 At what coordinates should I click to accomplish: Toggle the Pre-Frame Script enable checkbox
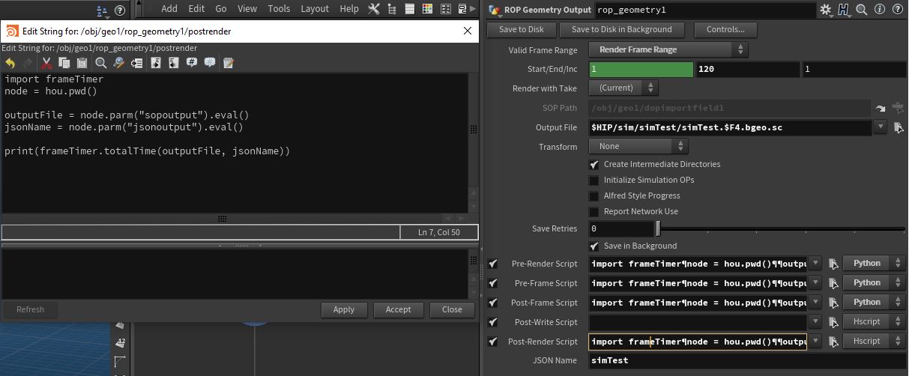tap(492, 283)
